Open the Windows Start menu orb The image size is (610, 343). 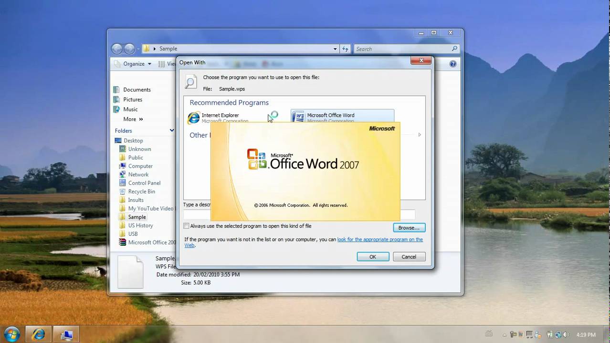(x=11, y=334)
